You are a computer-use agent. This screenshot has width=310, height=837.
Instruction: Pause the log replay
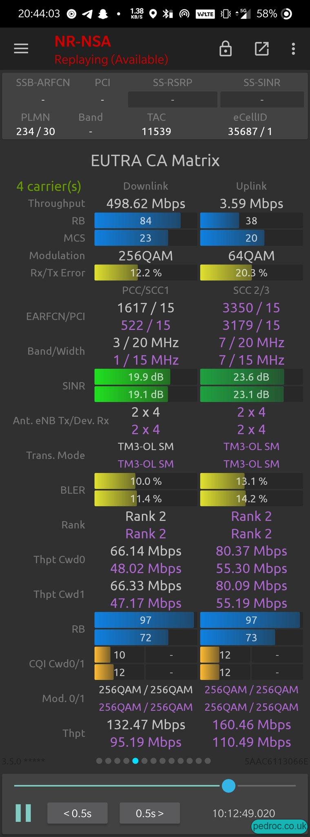(23, 813)
